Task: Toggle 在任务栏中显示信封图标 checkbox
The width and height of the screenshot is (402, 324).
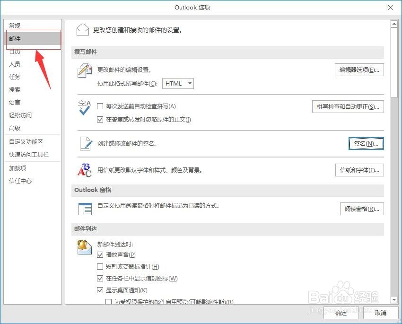Action: pos(100,279)
